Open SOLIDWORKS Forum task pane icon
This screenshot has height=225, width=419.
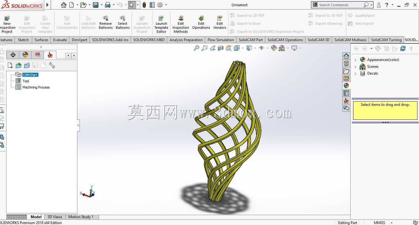click(346, 108)
